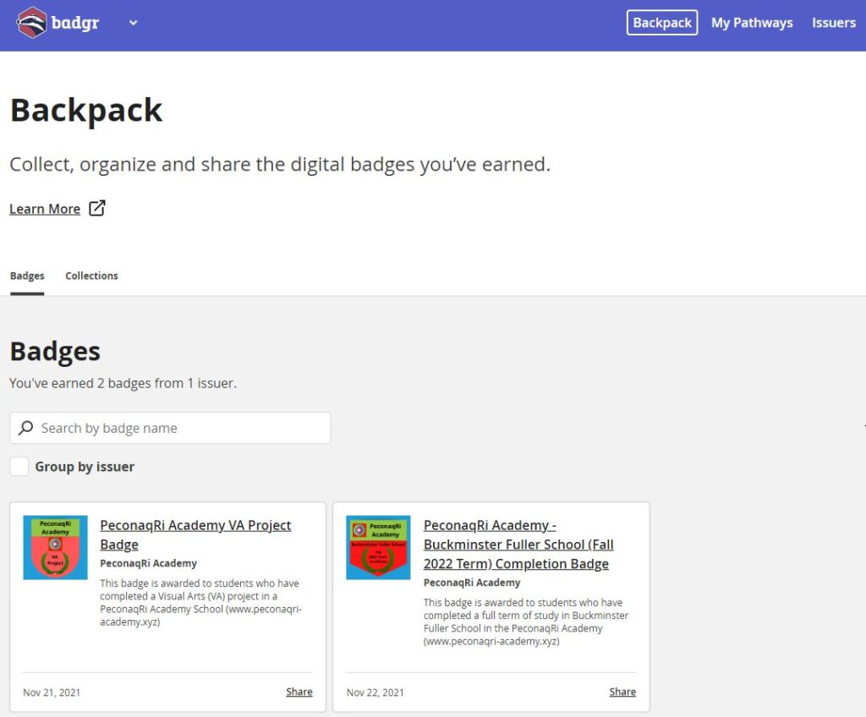Viewport: 866px width, 717px height.
Task: Share the VA Project Badge
Action: (x=299, y=692)
